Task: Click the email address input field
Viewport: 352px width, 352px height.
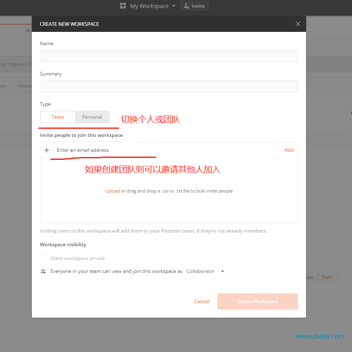Action: 169,150
